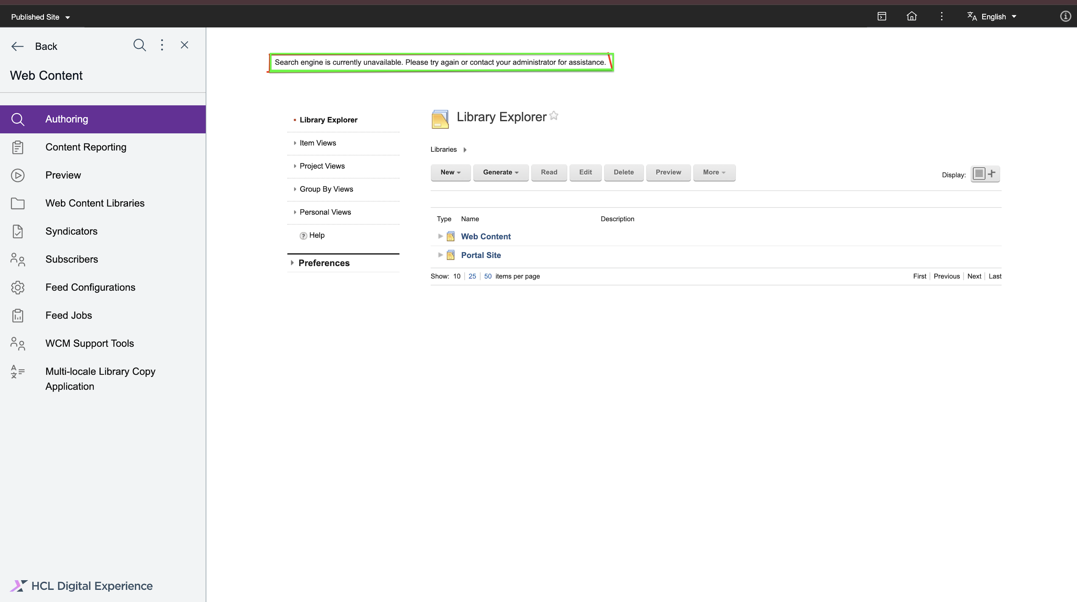Image resolution: width=1077 pixels, height=602 pixels.
Task: Expand the Preferences section
Action: coord(324,263)
